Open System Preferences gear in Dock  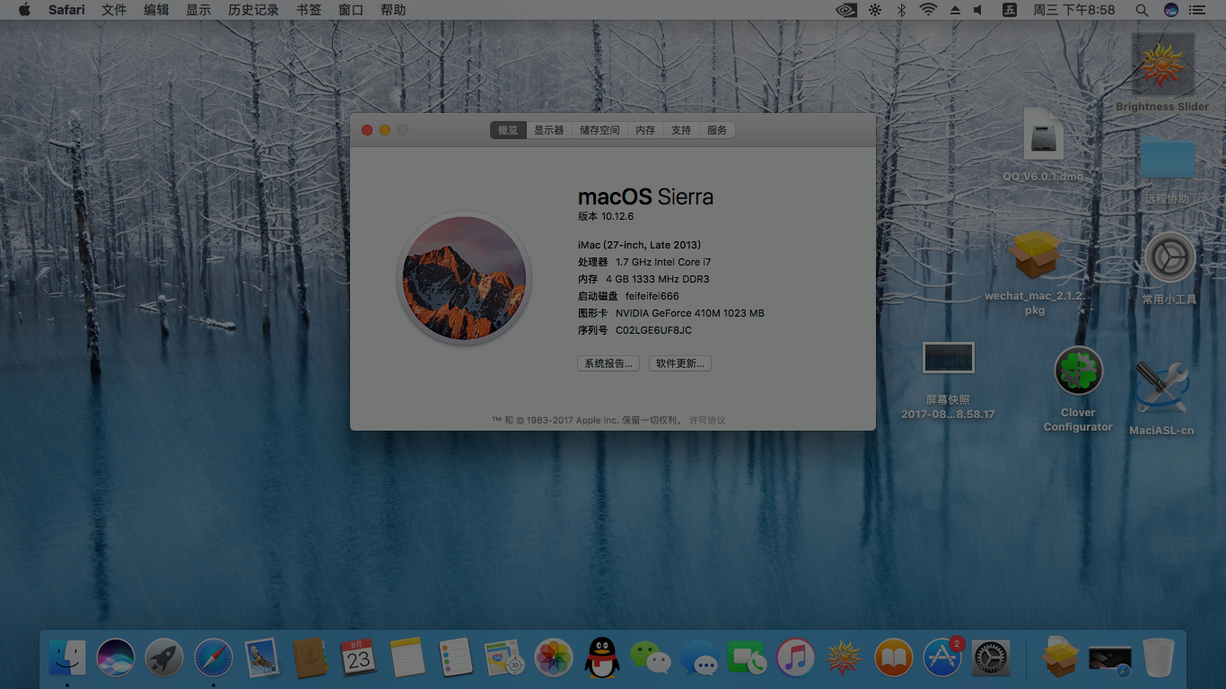tap(991, 658)
